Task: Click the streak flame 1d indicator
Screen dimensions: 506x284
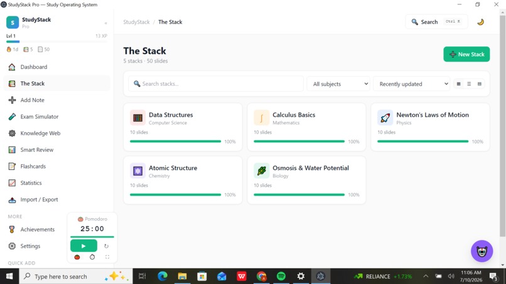Action: (13, 50)
